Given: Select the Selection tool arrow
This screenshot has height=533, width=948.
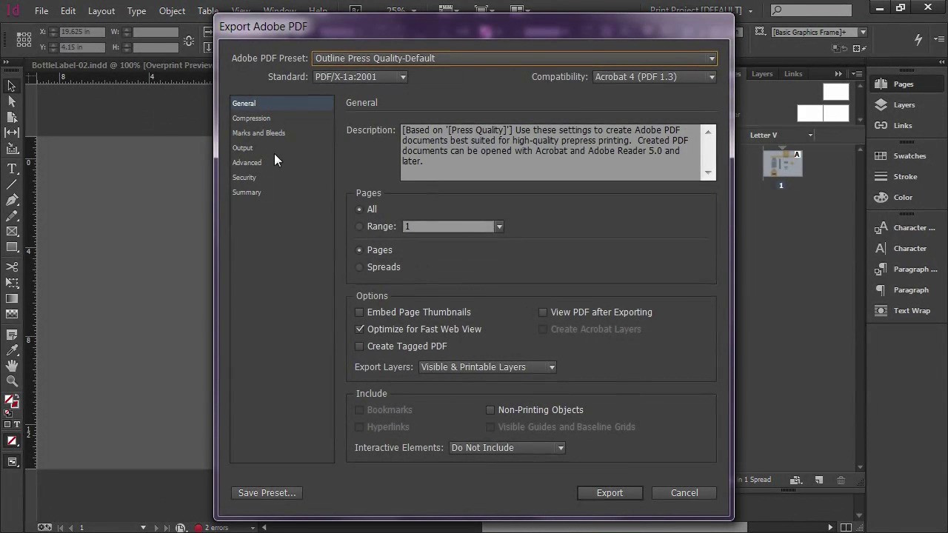Looking at the screenshot, I should (x=12, y=86).
